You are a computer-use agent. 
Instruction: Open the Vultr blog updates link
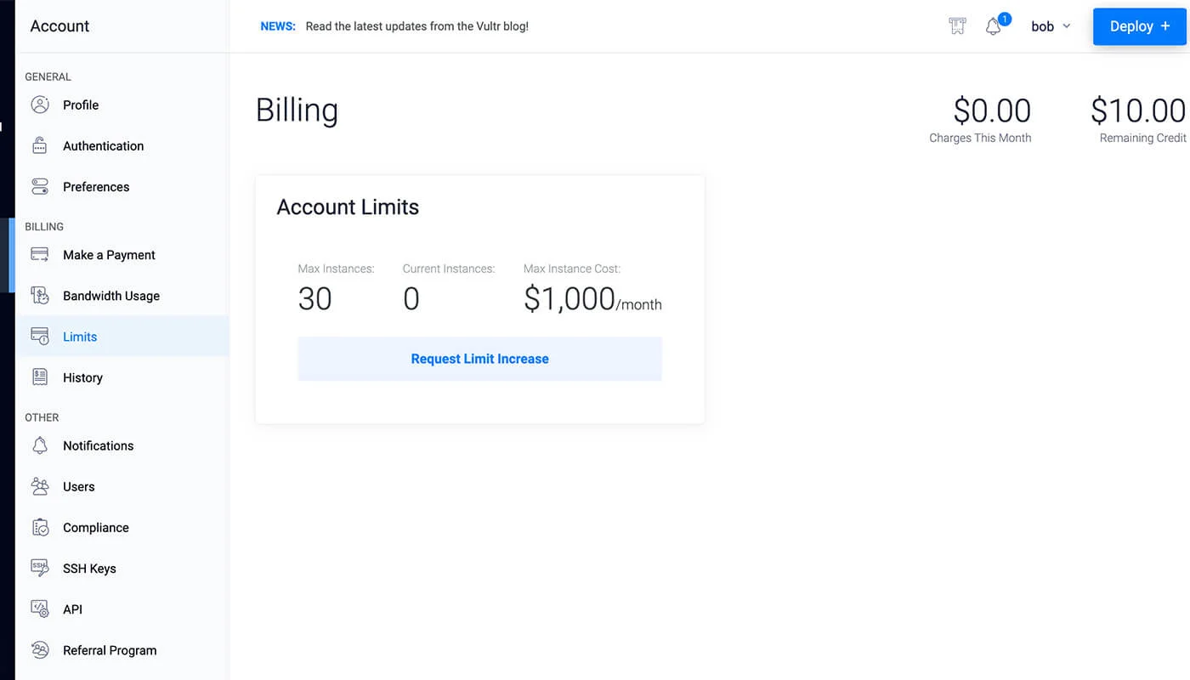[416, 25]
